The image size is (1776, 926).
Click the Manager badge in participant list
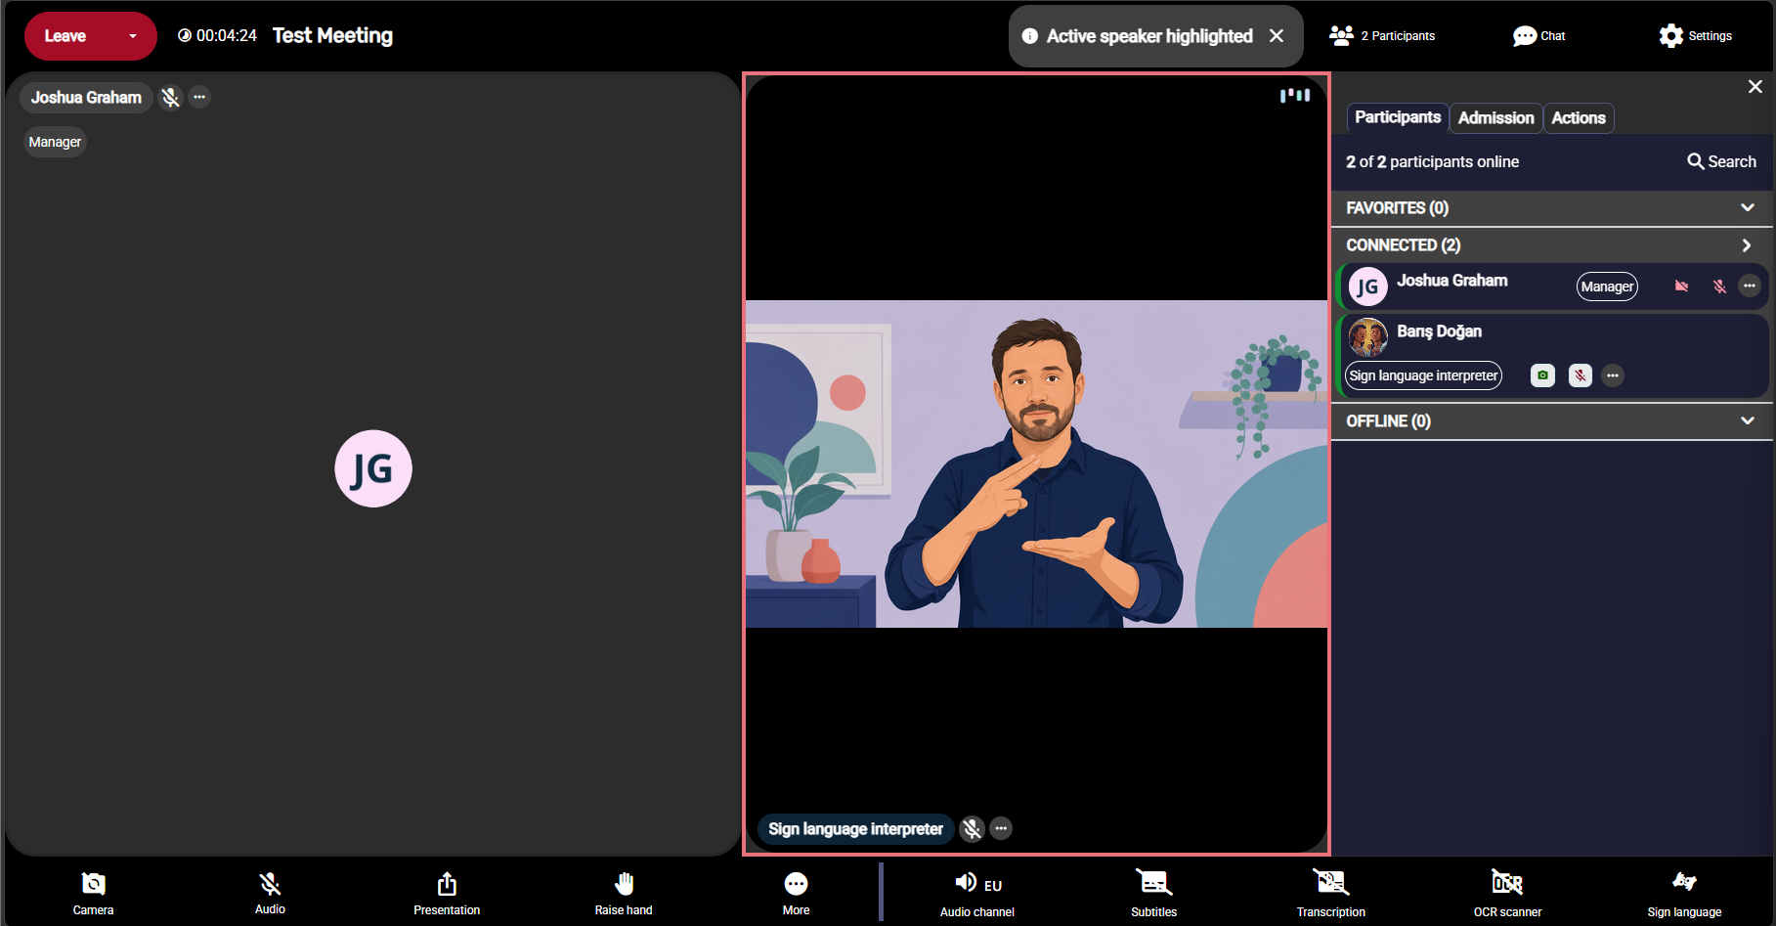click(1607, 287)
